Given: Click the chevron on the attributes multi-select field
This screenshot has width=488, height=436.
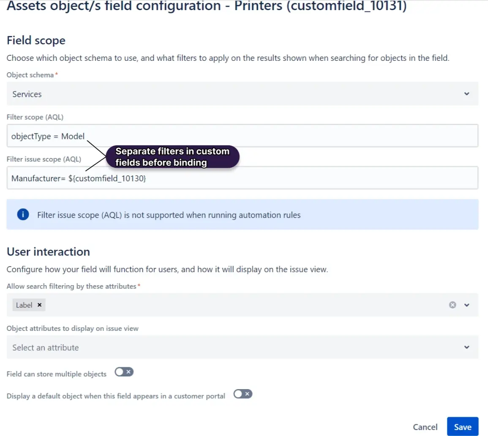Looking at the screenshot, I should (x=467, y=305).
